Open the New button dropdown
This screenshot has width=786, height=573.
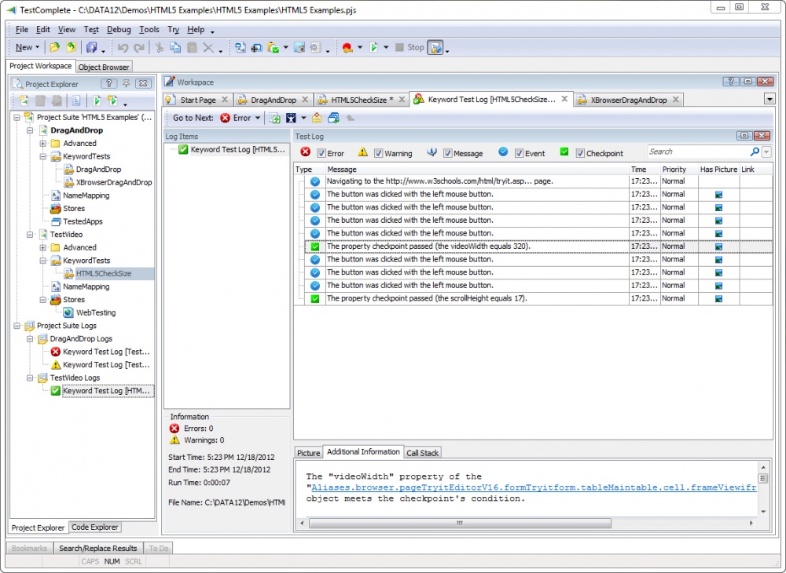(x=37, y=48)
